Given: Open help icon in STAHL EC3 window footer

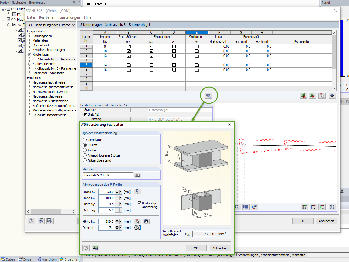Looking at the screenshot, I should click(31, 221).
